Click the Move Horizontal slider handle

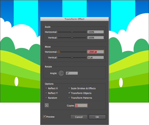pyautogui.click(x=59, y=52)
